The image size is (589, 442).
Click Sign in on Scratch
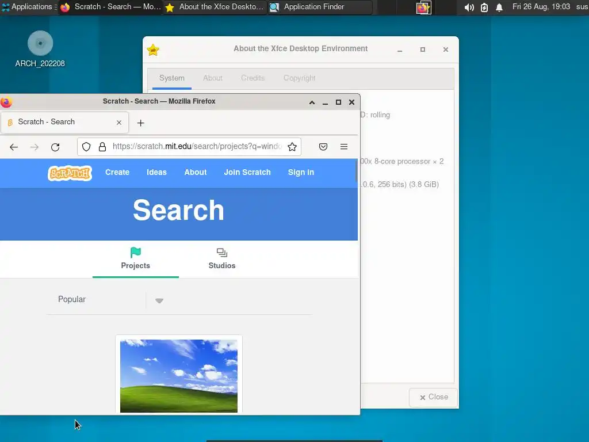(301, 172)
